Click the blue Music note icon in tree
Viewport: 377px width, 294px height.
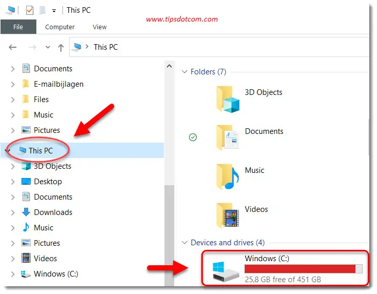coord(26,227)
